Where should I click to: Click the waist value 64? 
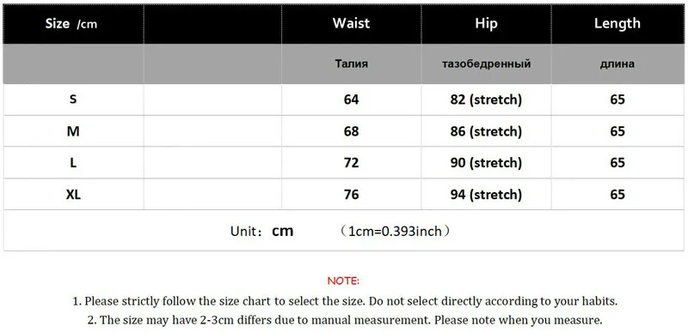tap(351, 100)
